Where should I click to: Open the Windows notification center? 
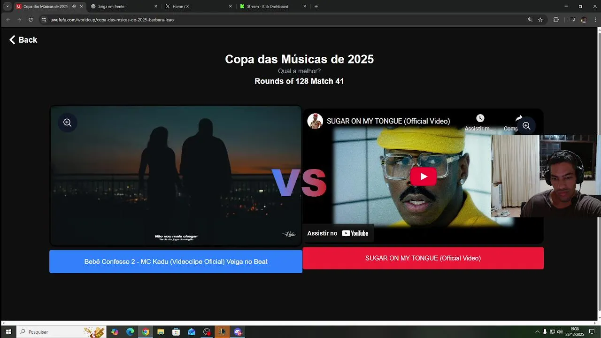pyautogui.click(x=592, y=332)
